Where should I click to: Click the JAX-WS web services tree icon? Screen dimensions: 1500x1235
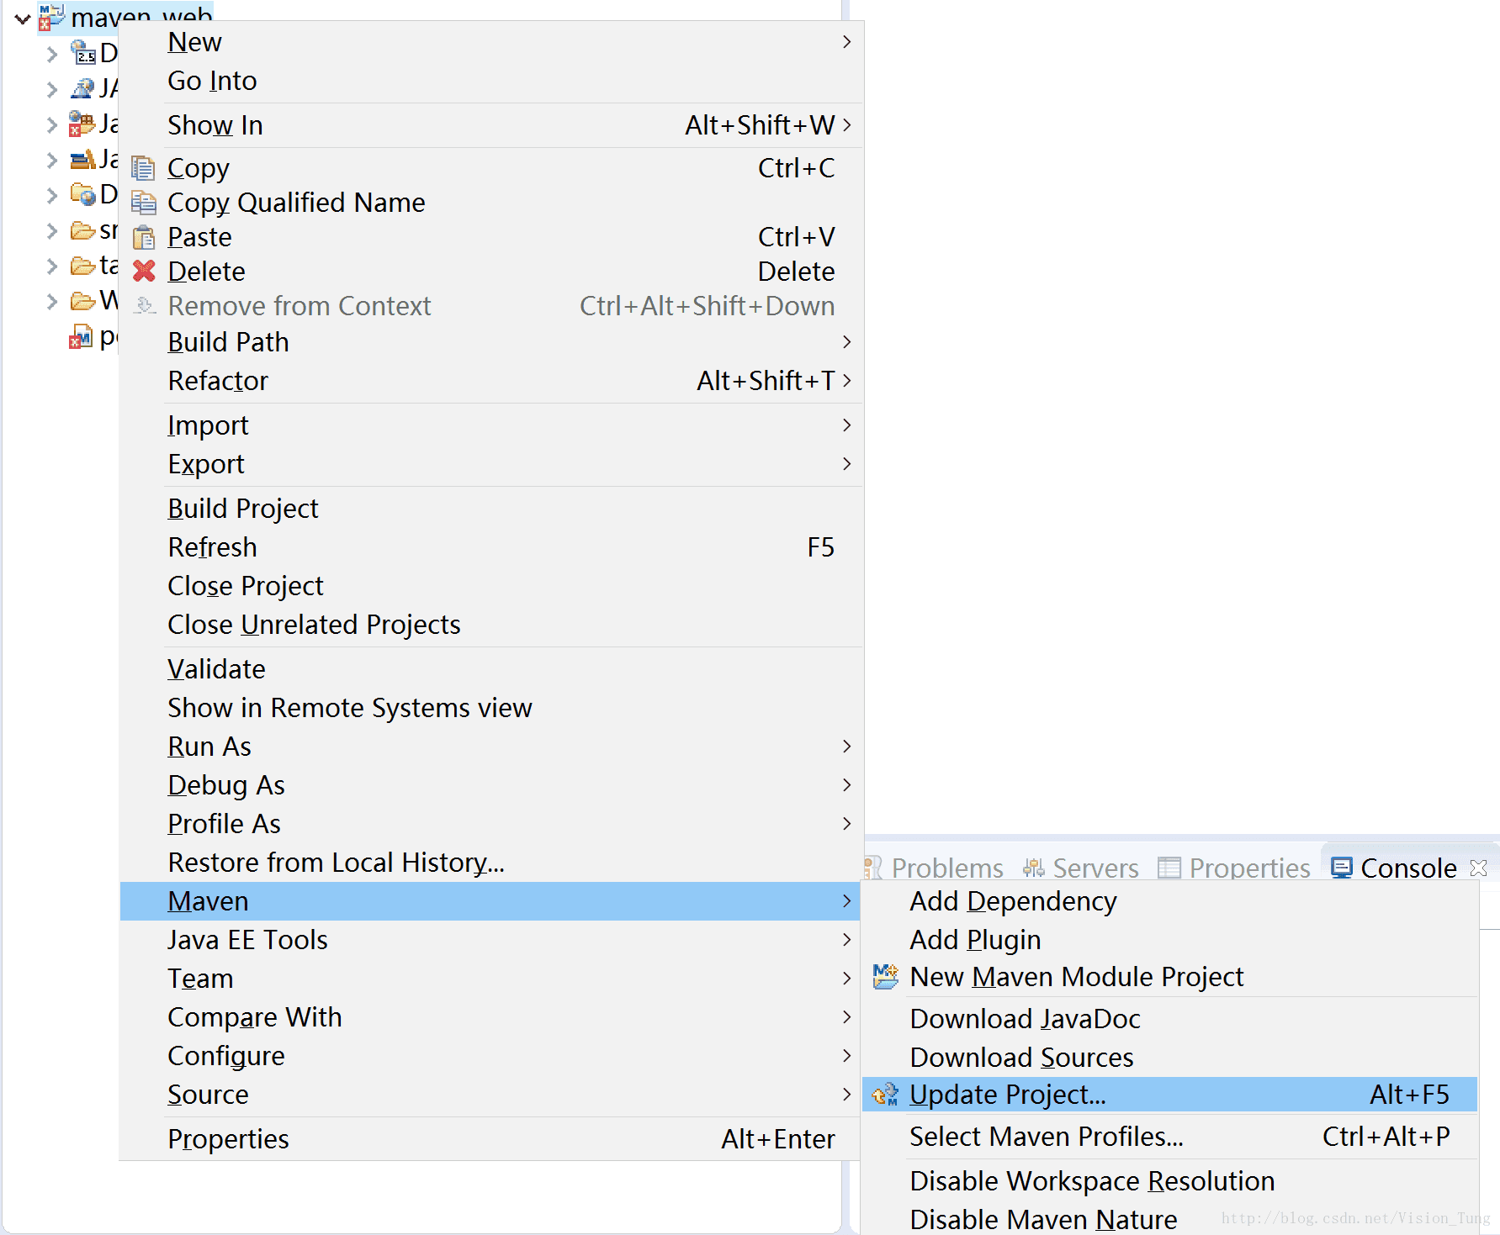(82, 87)
